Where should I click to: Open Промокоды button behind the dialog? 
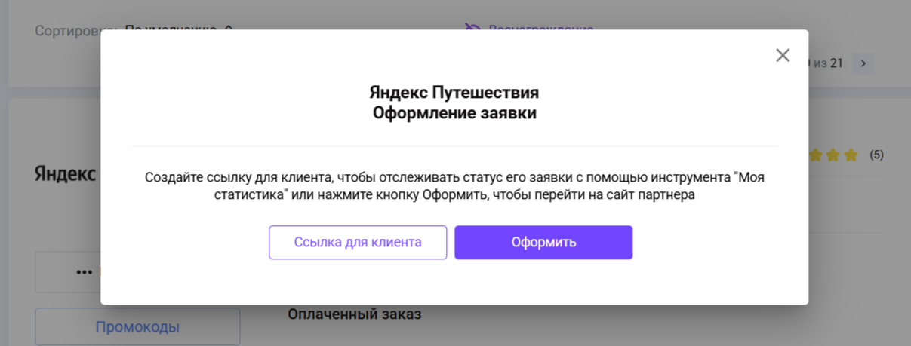137,327
